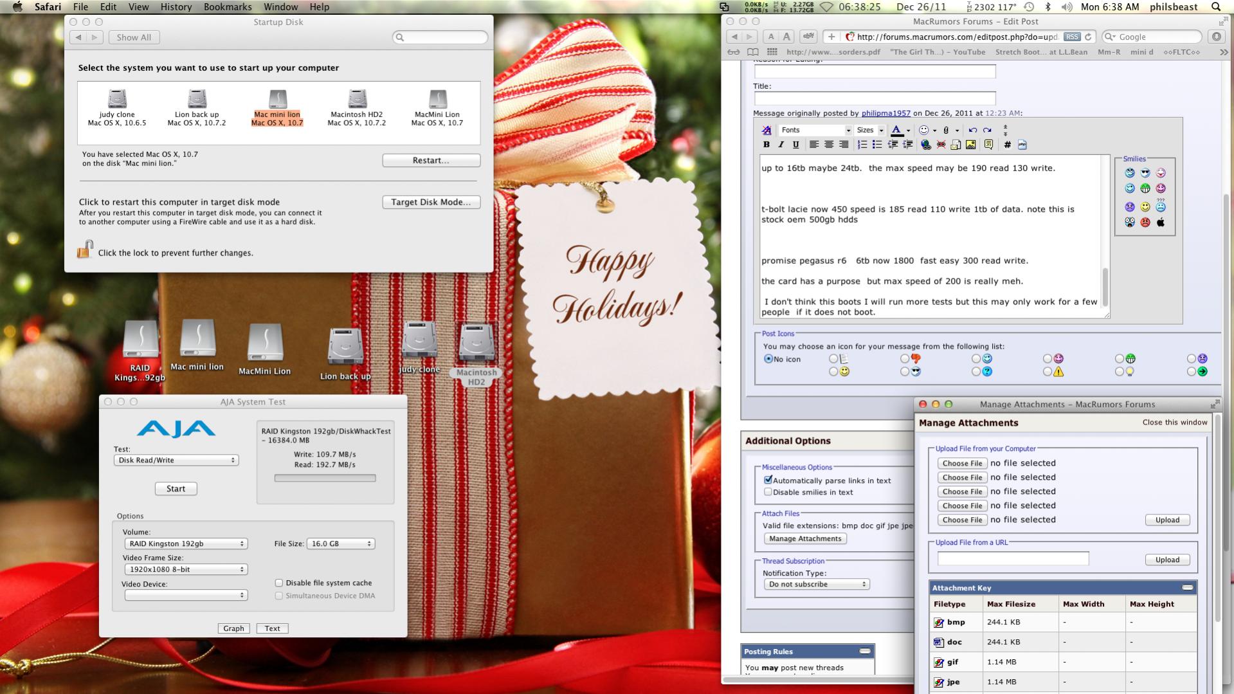Viewport: 1234px width, 694px height.
Task: Click the RSS button in Safari address bar
Action: tap(1072, 37)
